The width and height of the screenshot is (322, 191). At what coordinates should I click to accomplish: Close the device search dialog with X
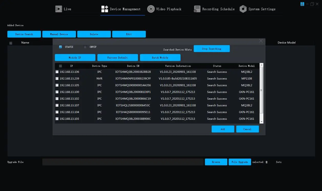click(261, 41)
